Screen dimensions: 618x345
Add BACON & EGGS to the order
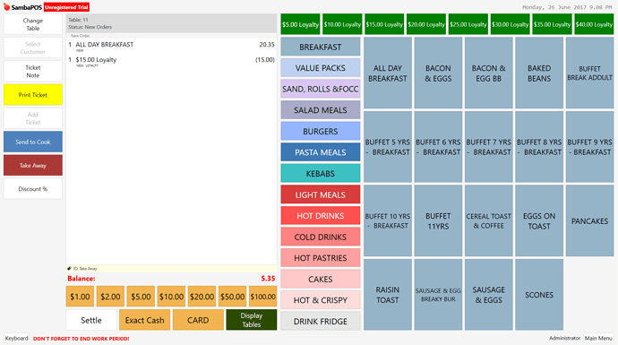tap(438, 73)
